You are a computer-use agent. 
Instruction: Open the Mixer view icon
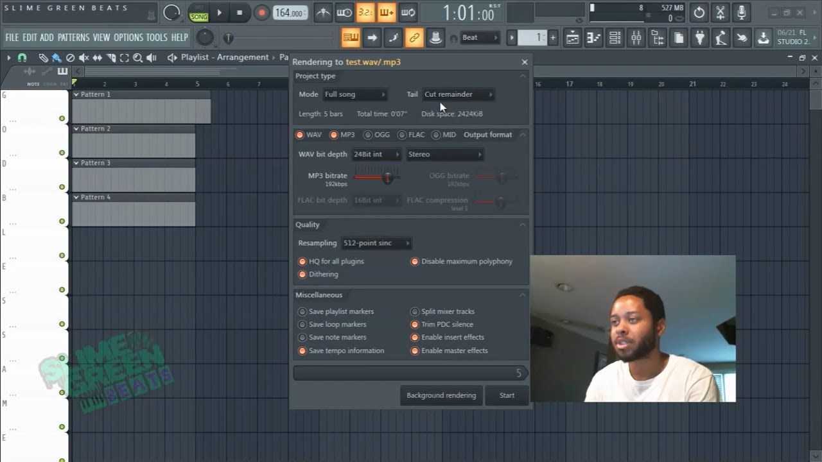coord(636,38)
